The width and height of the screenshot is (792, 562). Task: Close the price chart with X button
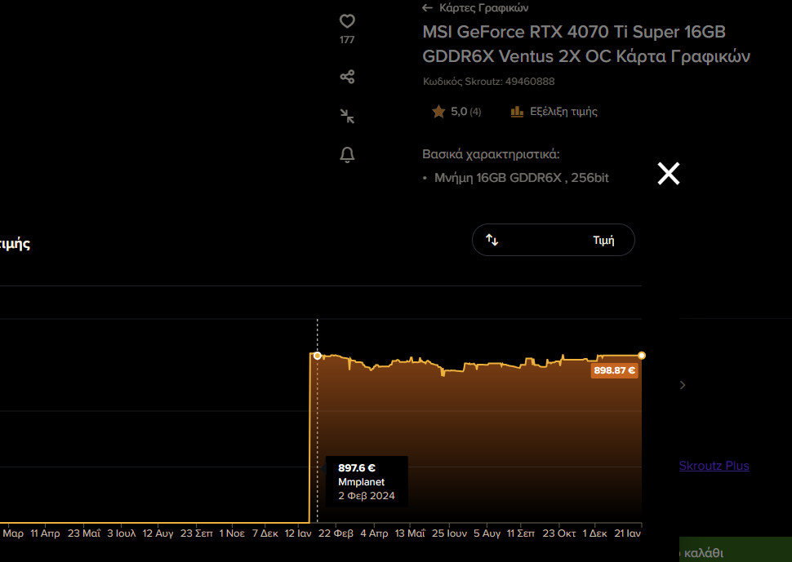coord(669,174)
